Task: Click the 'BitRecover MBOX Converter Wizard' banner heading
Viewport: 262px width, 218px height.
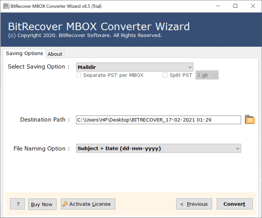Action: click(x=99, y=26)
